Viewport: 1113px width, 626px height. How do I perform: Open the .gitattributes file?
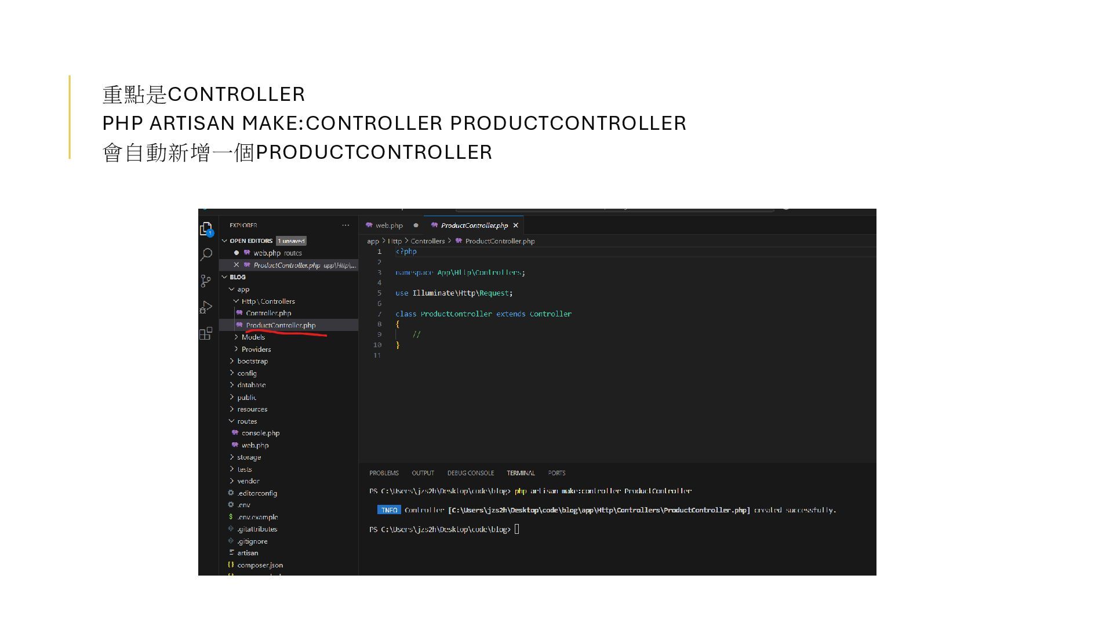(257, 529)
